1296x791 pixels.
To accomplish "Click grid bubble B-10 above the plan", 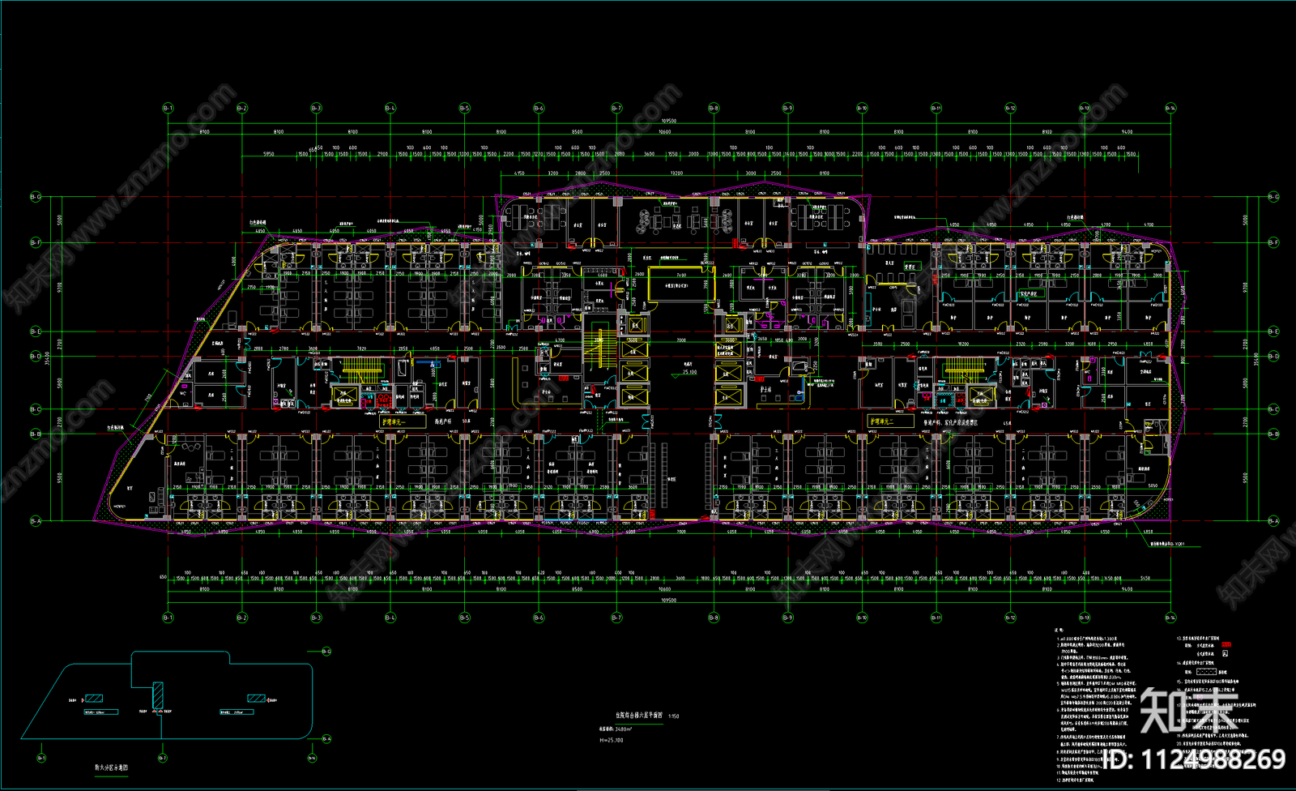I will (862, 108).
